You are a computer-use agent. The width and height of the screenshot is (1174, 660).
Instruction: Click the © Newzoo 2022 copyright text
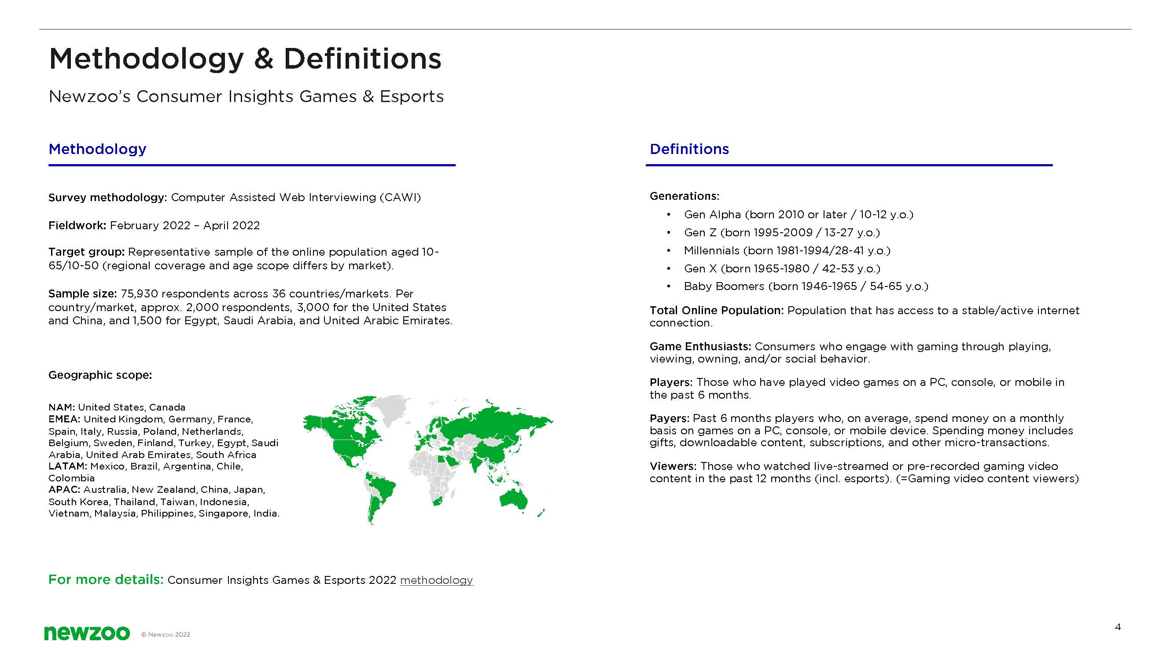point(166,634)
